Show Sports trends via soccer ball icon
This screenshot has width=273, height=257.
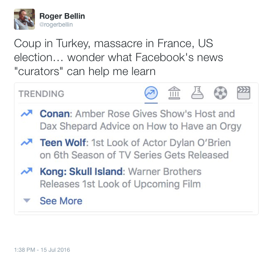221,93
